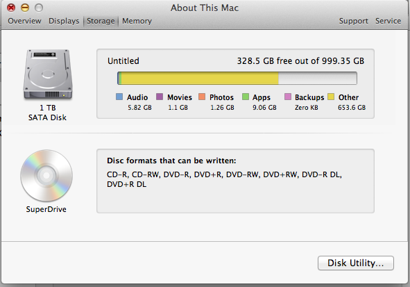Launch Disk Utility with the button
The image size is (410, 287).
[356, 263]
